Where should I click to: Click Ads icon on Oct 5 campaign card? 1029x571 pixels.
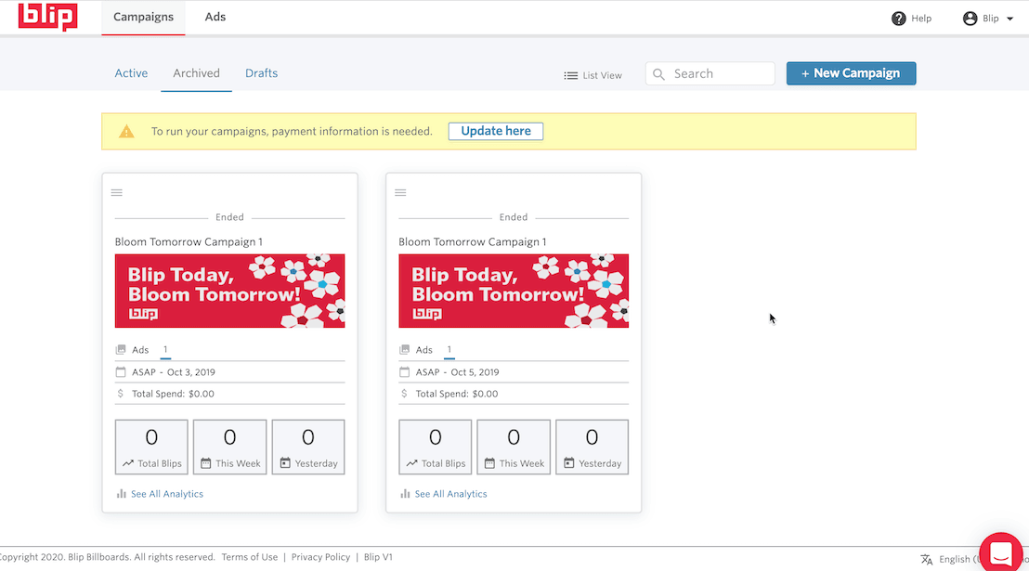tap(404, 350)
